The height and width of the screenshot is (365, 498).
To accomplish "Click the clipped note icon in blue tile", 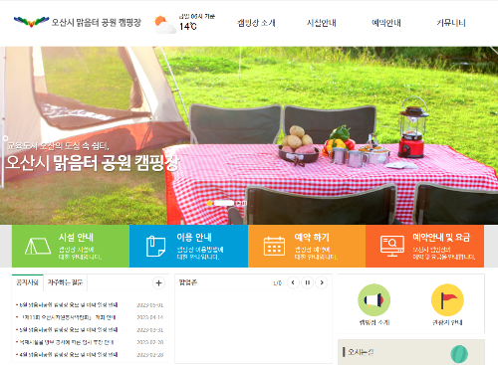I will click(155, 246).
